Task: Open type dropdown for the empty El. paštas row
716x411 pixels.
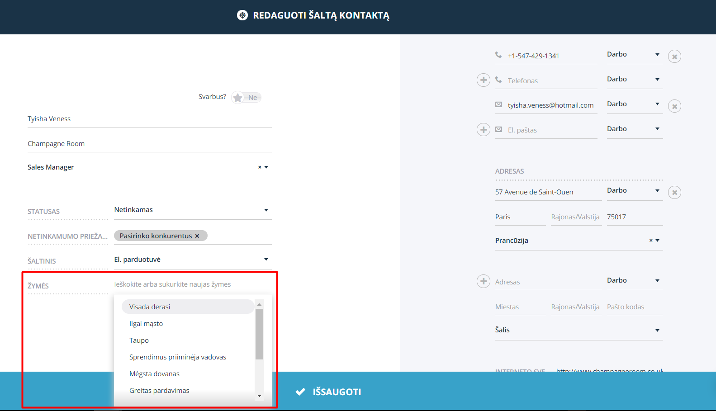Action: point(635,129)
